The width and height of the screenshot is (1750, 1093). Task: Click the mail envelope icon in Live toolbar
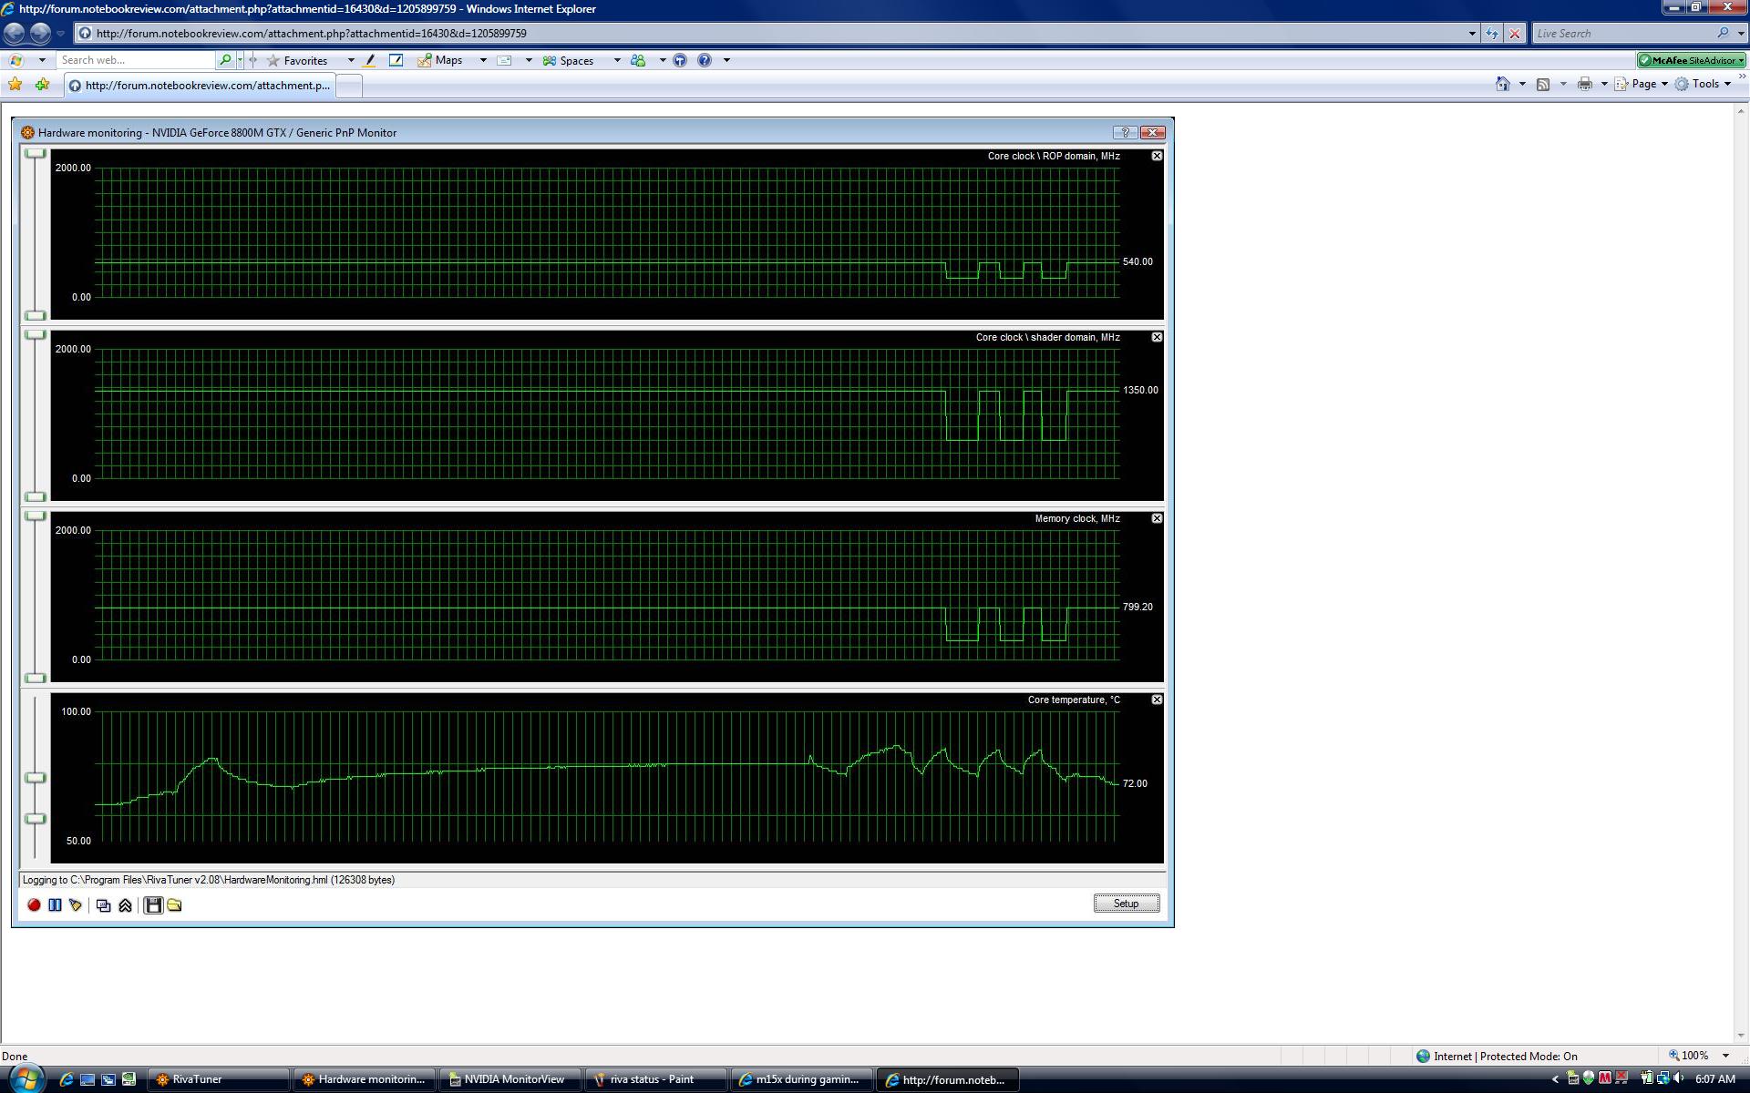504,60
